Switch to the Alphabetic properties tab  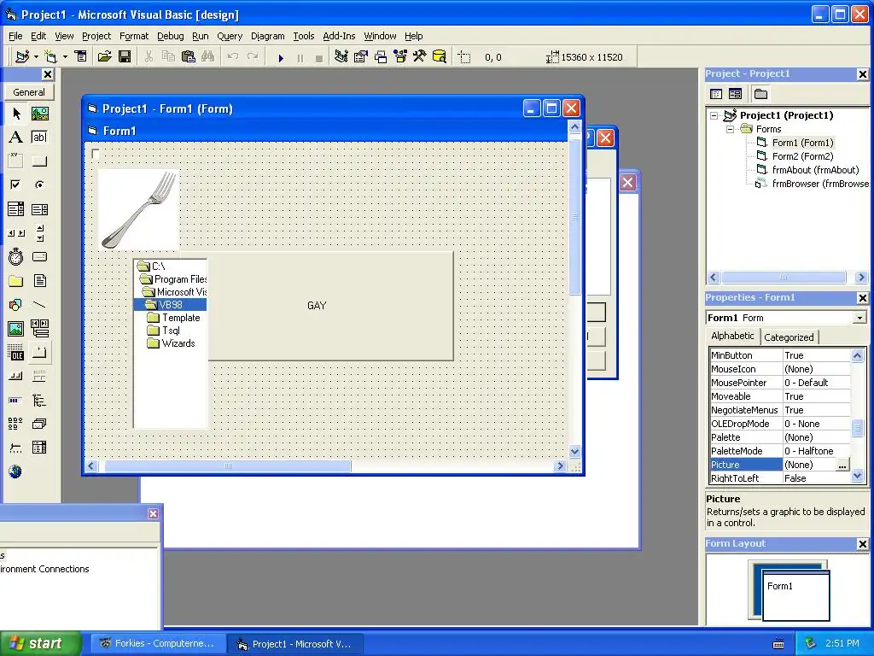(x=732, y=336)
